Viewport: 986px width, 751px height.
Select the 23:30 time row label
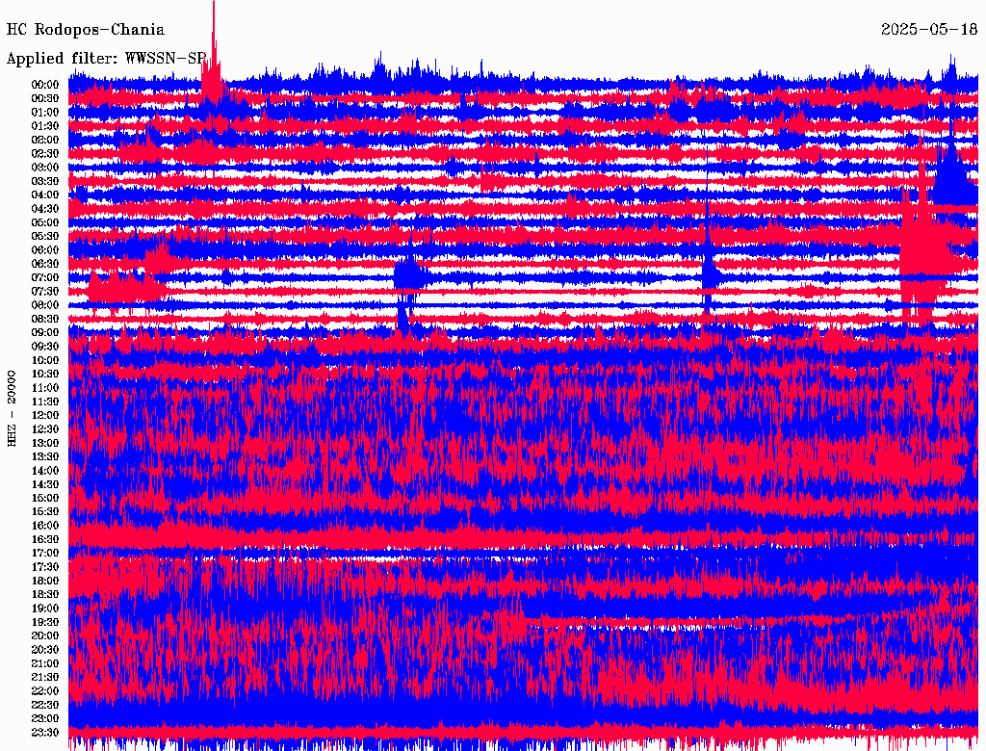(x=45, y=733)
